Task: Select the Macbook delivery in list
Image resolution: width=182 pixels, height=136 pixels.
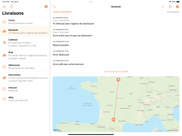Action: click(x=25, y=32)
